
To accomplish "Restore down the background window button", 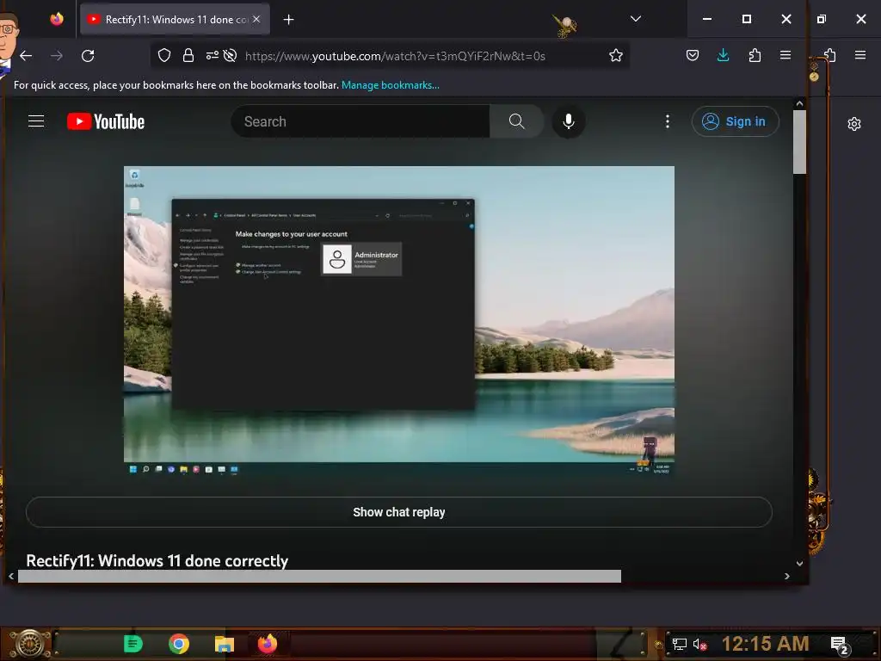I will 822,19.
